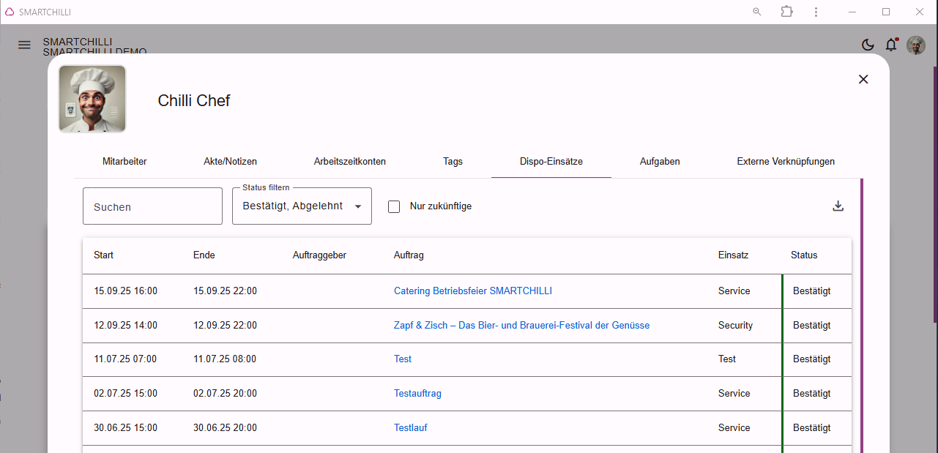
Task: Sort by the Auftraggeber column header
Action: (x=319, y=255)
